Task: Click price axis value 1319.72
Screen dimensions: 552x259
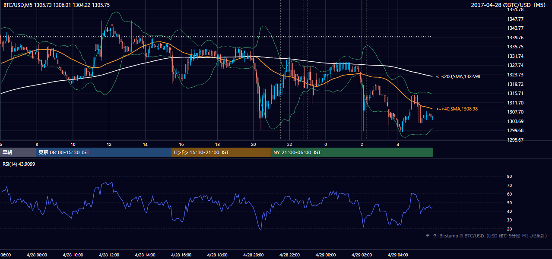Action: (515, 84)
